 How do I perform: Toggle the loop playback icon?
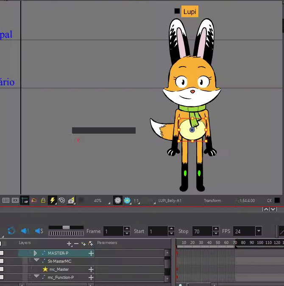click(11, 231)
